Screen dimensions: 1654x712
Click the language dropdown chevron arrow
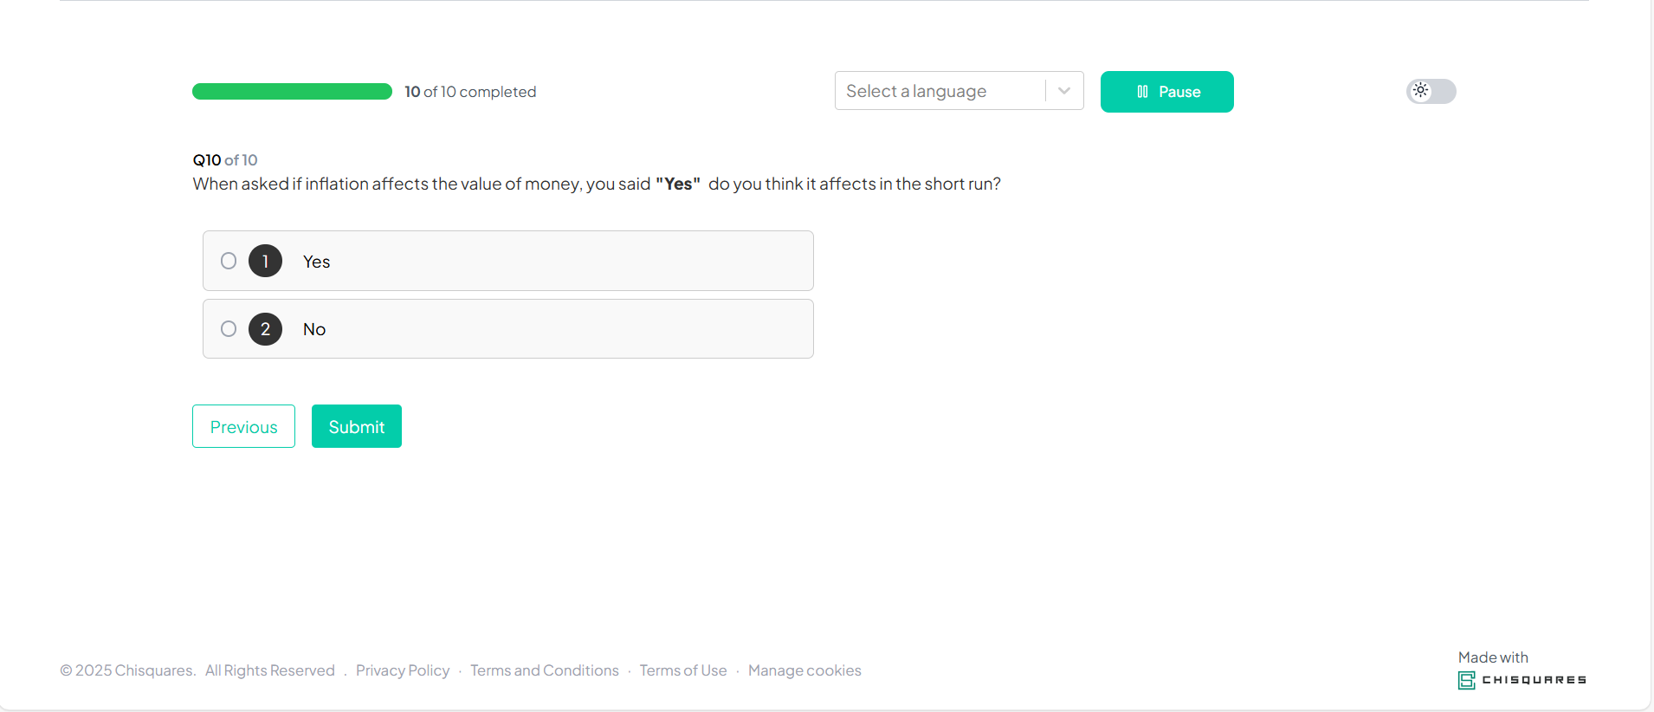[x=1064, y=91]
